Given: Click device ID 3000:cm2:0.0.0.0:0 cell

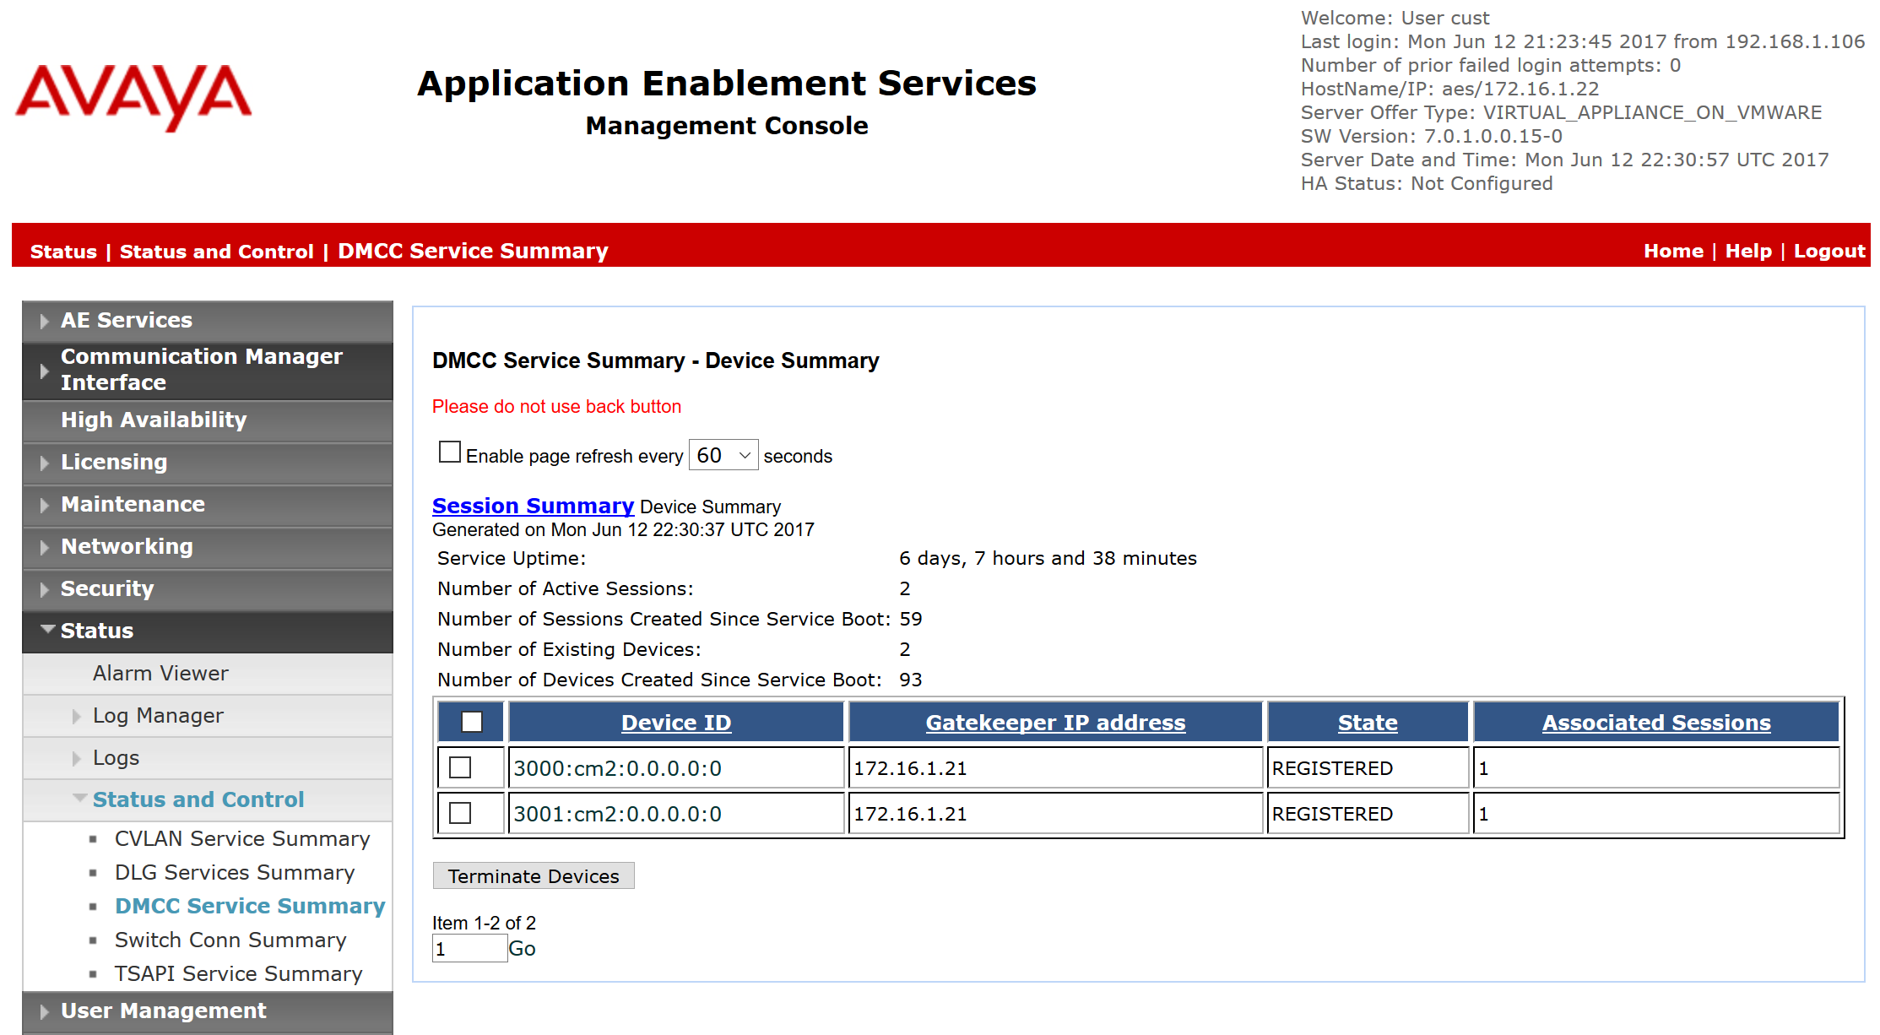Looking at the screenshot, I should (x=676, y=768).
